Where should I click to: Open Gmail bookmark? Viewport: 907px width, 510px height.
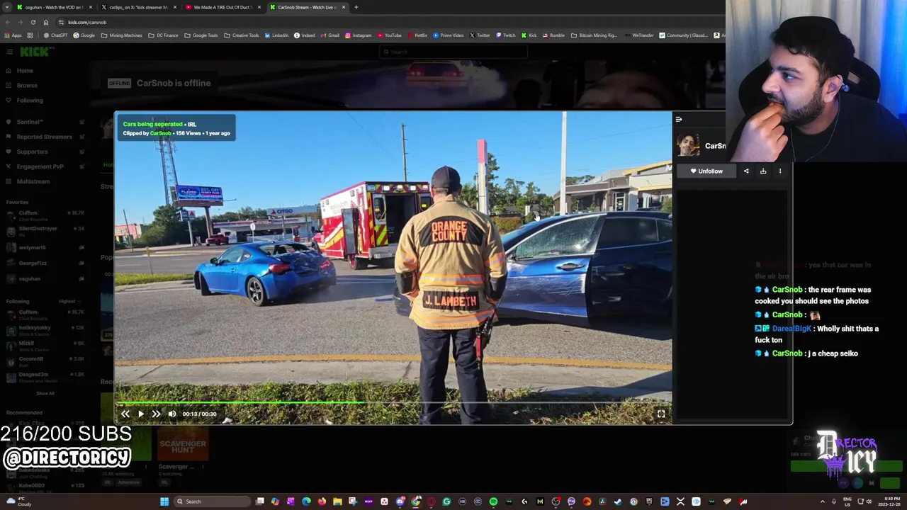coord(329,35)
